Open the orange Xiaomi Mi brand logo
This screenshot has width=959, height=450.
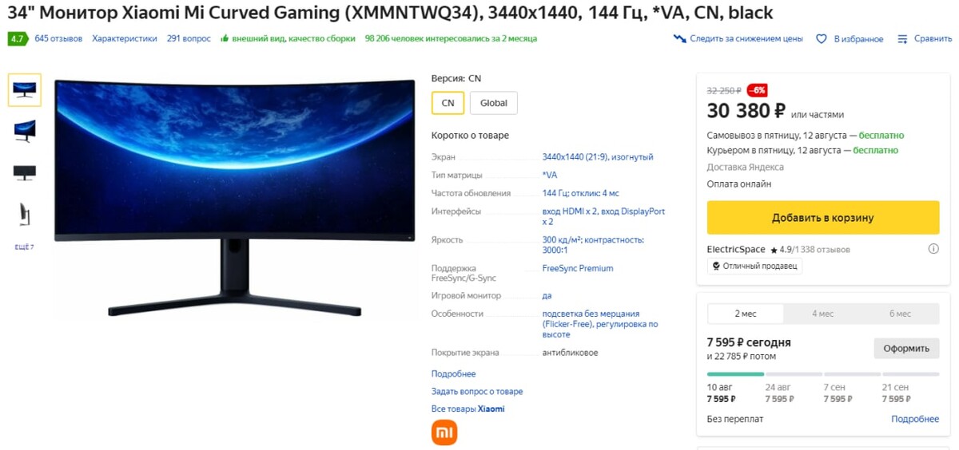[x=444, y=432]
